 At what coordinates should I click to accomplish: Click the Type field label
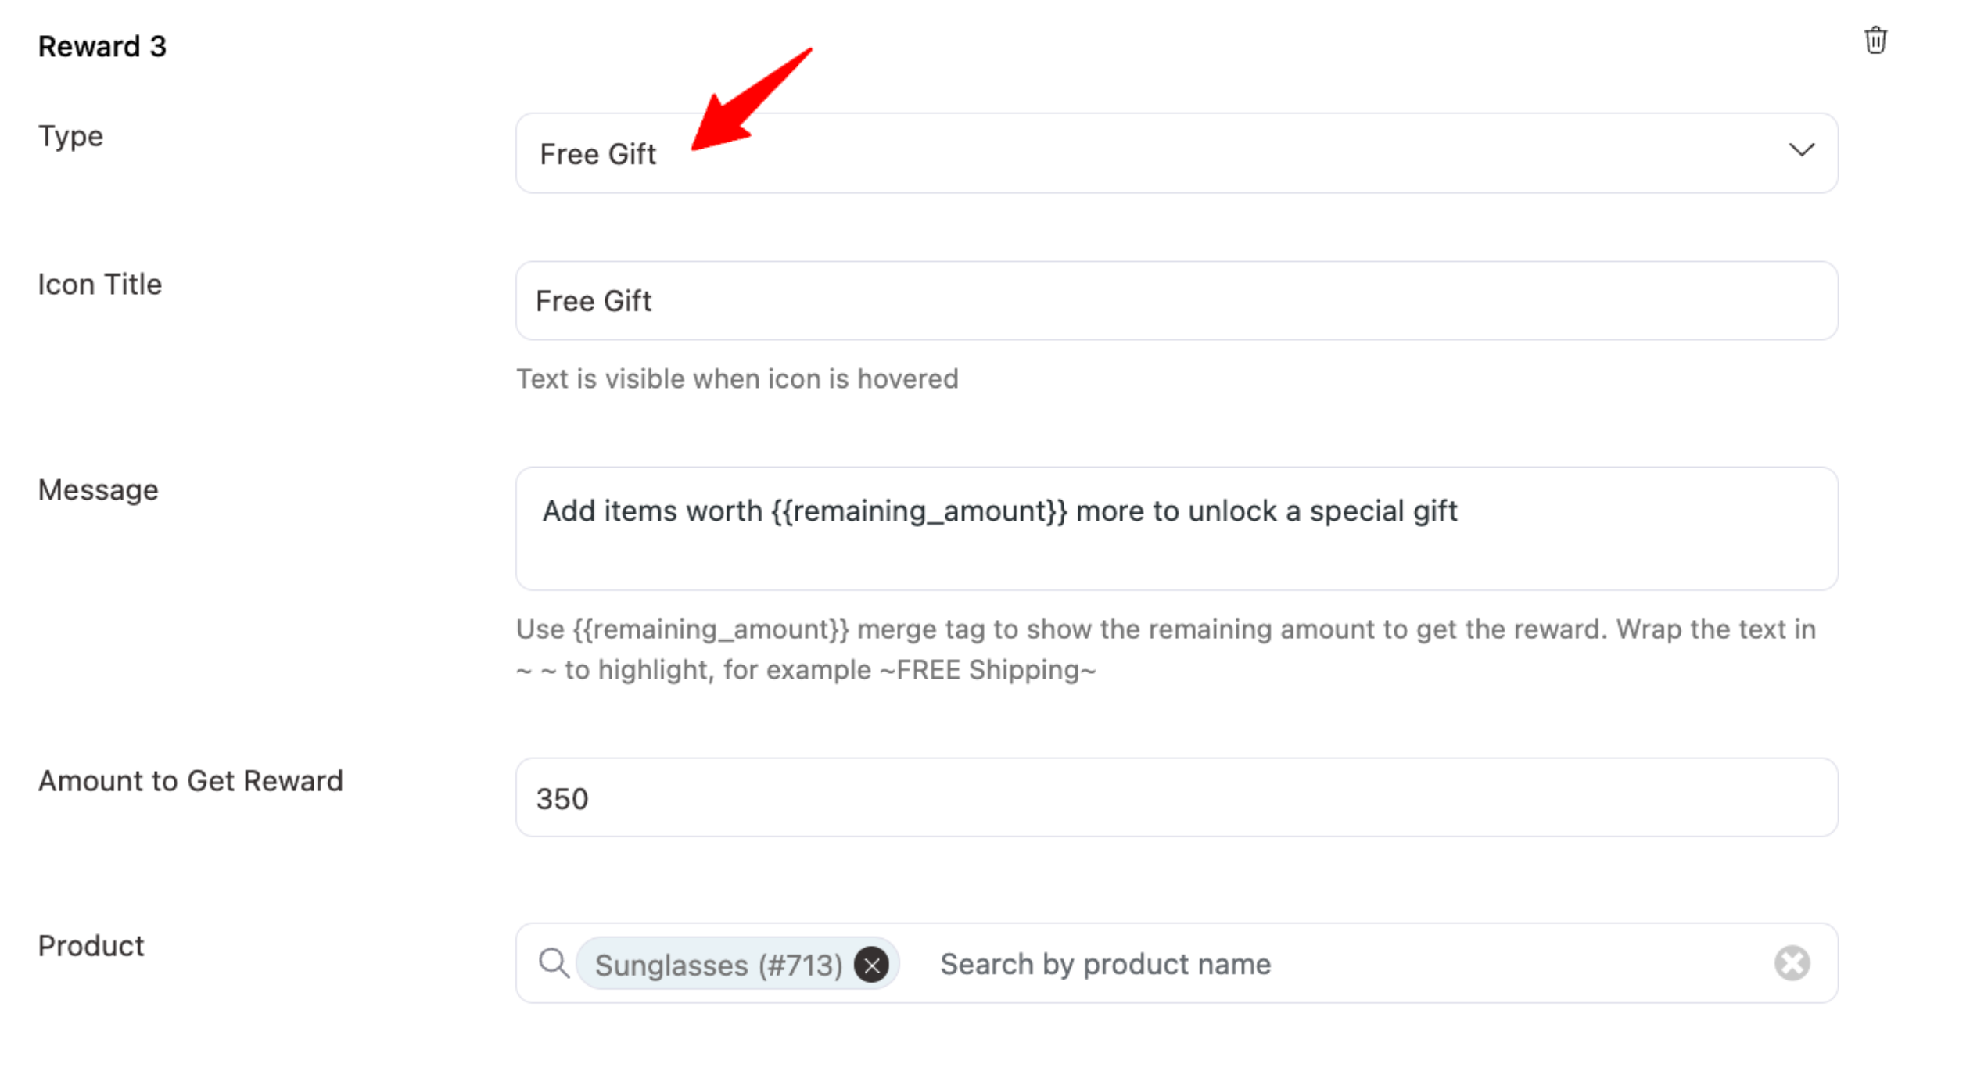(70, 136)
